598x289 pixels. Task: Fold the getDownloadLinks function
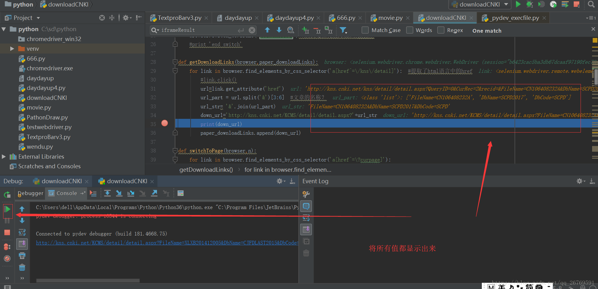(175, 62)
